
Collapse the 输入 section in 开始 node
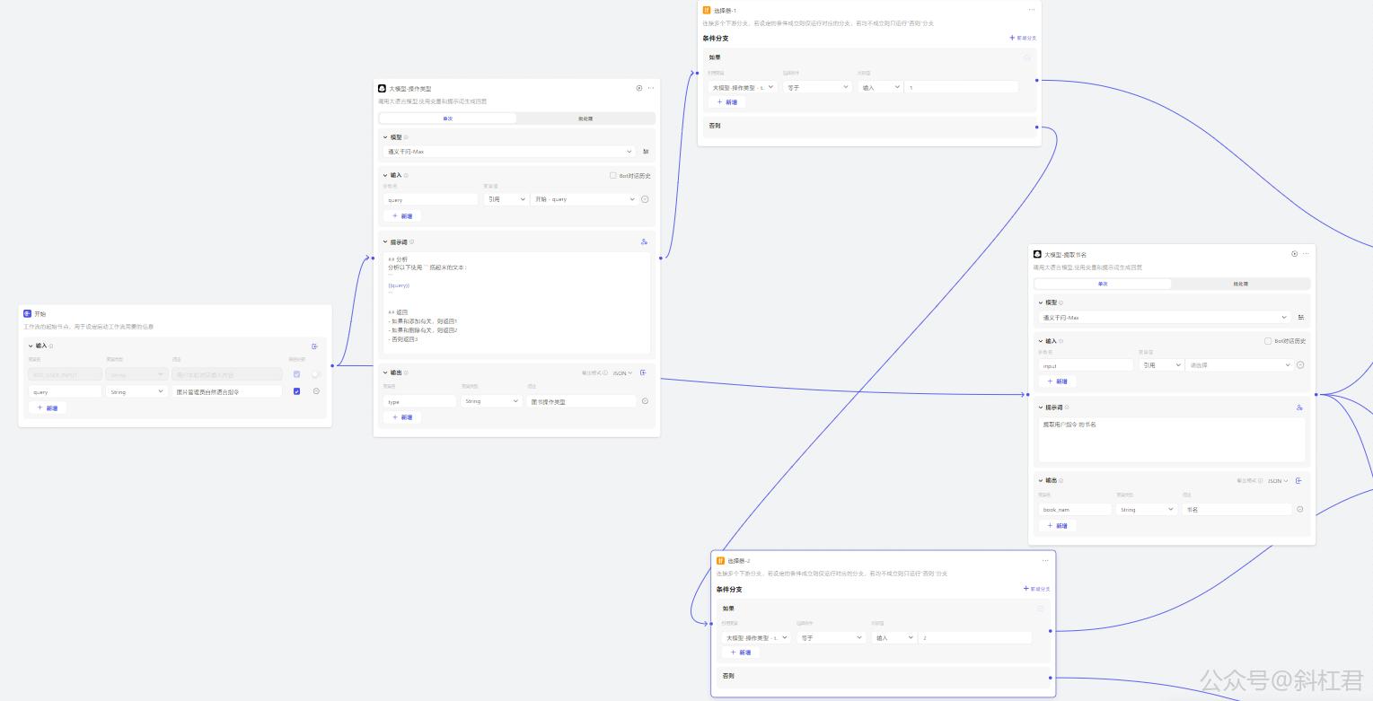tap(31, 346)
